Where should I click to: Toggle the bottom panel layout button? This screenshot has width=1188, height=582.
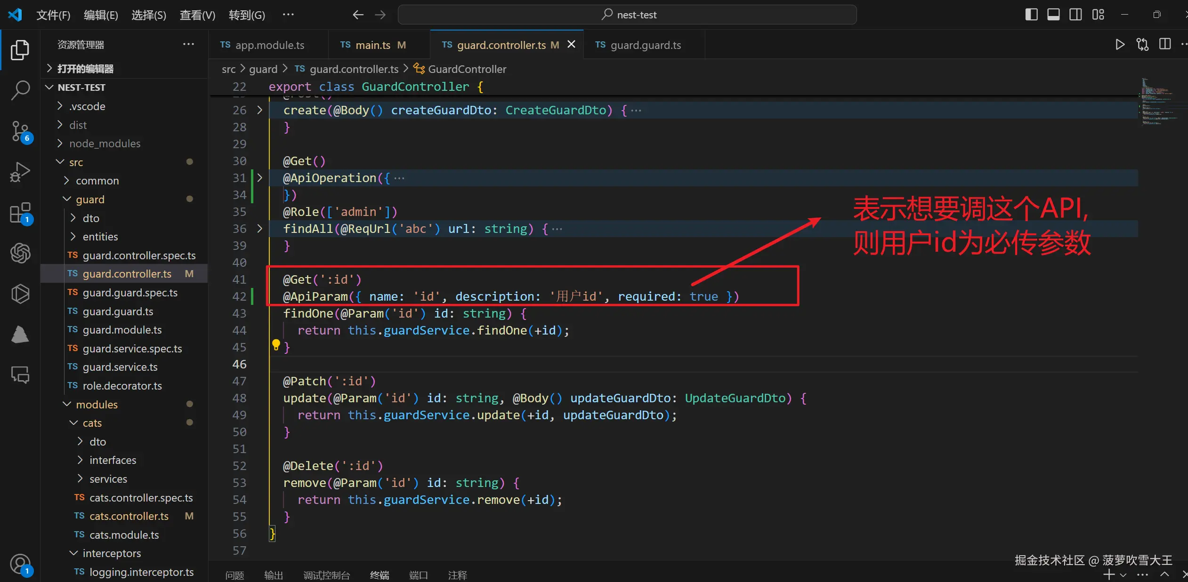pos(1053,15)
